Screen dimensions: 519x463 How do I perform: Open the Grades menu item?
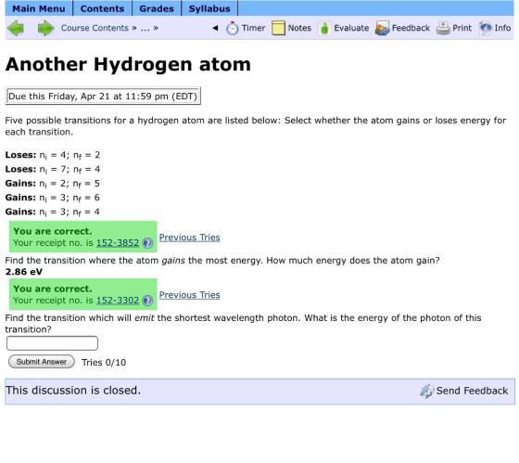pyautogui.click(x=157, y=8)
